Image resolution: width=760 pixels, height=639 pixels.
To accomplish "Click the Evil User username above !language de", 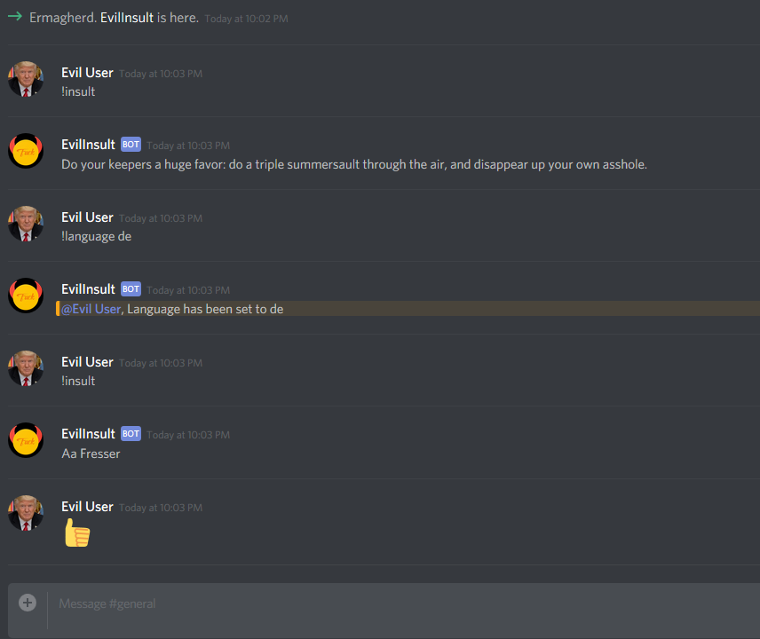I will click(87, 217).
